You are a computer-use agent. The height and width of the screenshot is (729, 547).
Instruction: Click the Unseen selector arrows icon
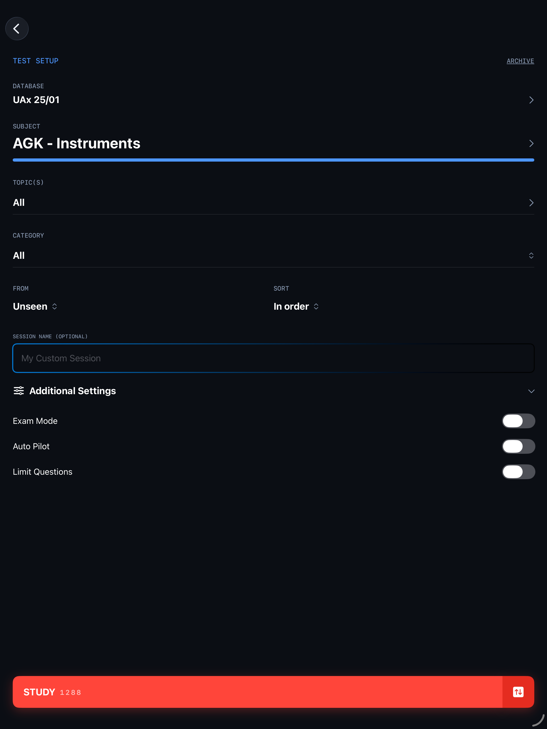[x=55, y=306]
